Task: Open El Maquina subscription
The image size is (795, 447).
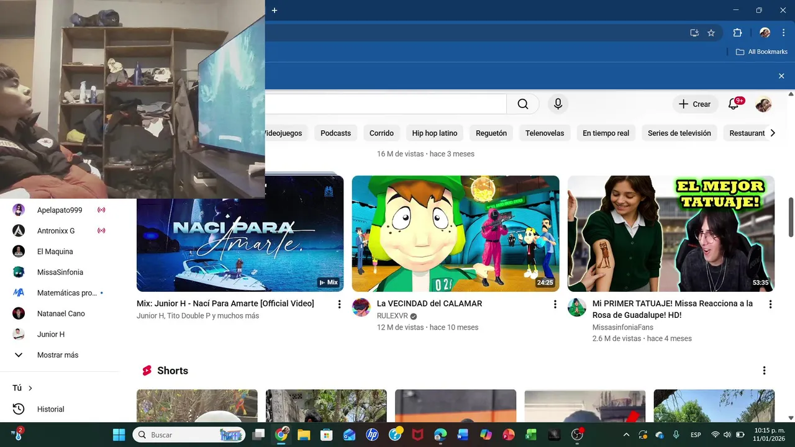Action: coord(60,251)
